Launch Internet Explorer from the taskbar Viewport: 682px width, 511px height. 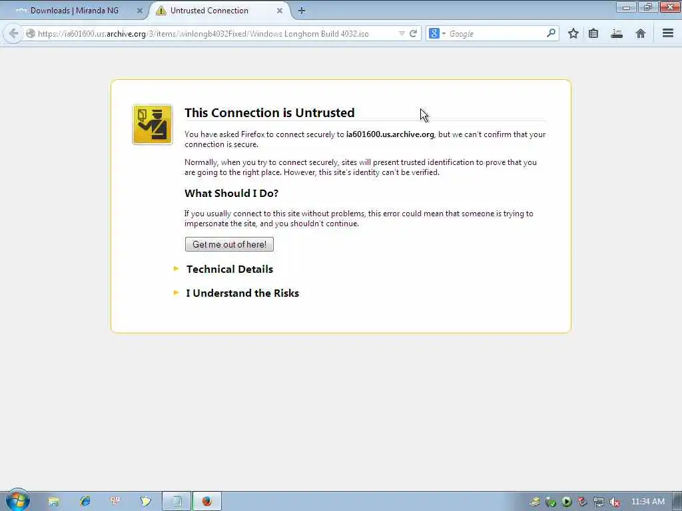(x=85, y=502)
